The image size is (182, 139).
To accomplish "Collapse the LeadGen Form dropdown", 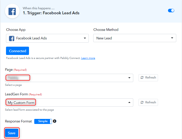I will point(69,103).
